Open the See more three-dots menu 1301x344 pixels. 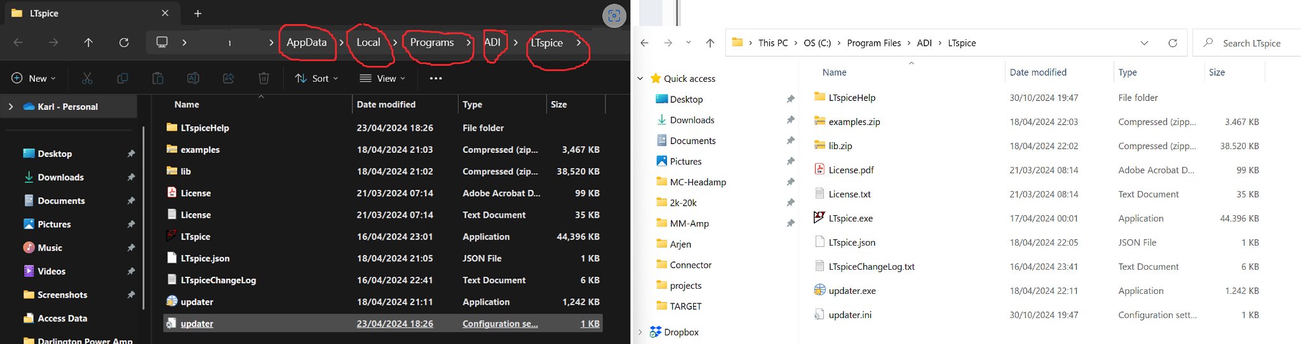tap(436, 78)
